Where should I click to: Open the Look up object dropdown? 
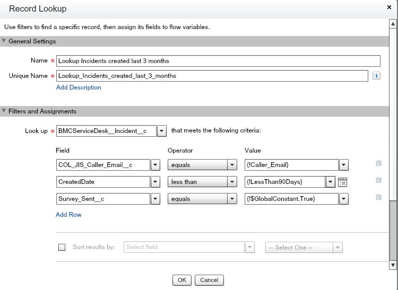pyautogui.click(x=162, y=131)
